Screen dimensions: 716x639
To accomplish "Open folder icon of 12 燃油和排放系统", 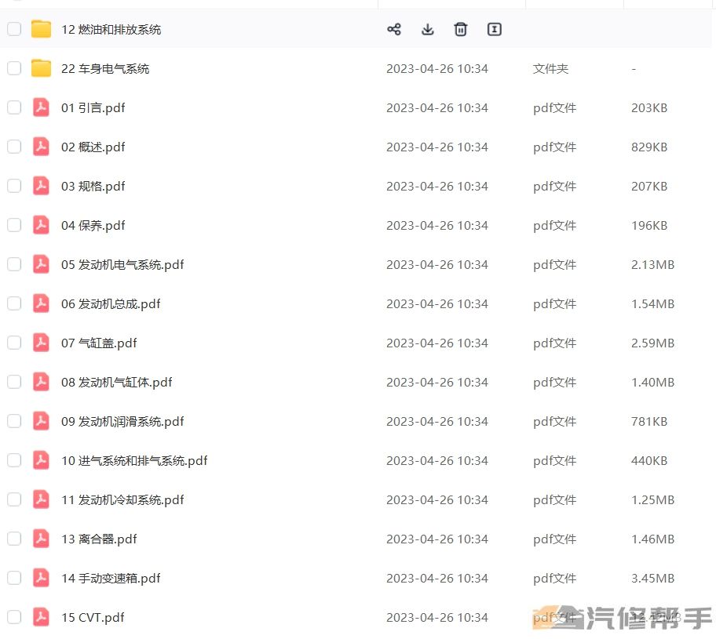I will [x=41, y=29].
